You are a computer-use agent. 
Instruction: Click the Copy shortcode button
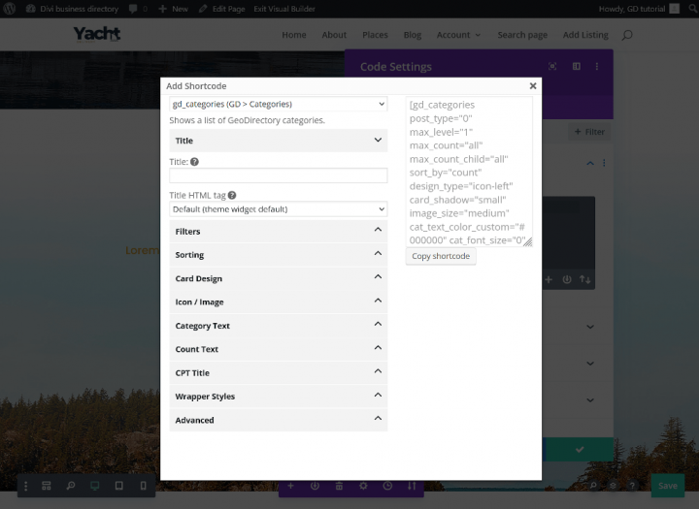441,256
